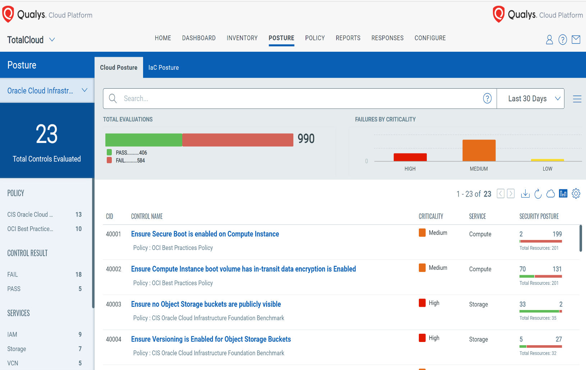Click the refresh results icon
This screenshot has width=586, height=370.
click(538, 194)
